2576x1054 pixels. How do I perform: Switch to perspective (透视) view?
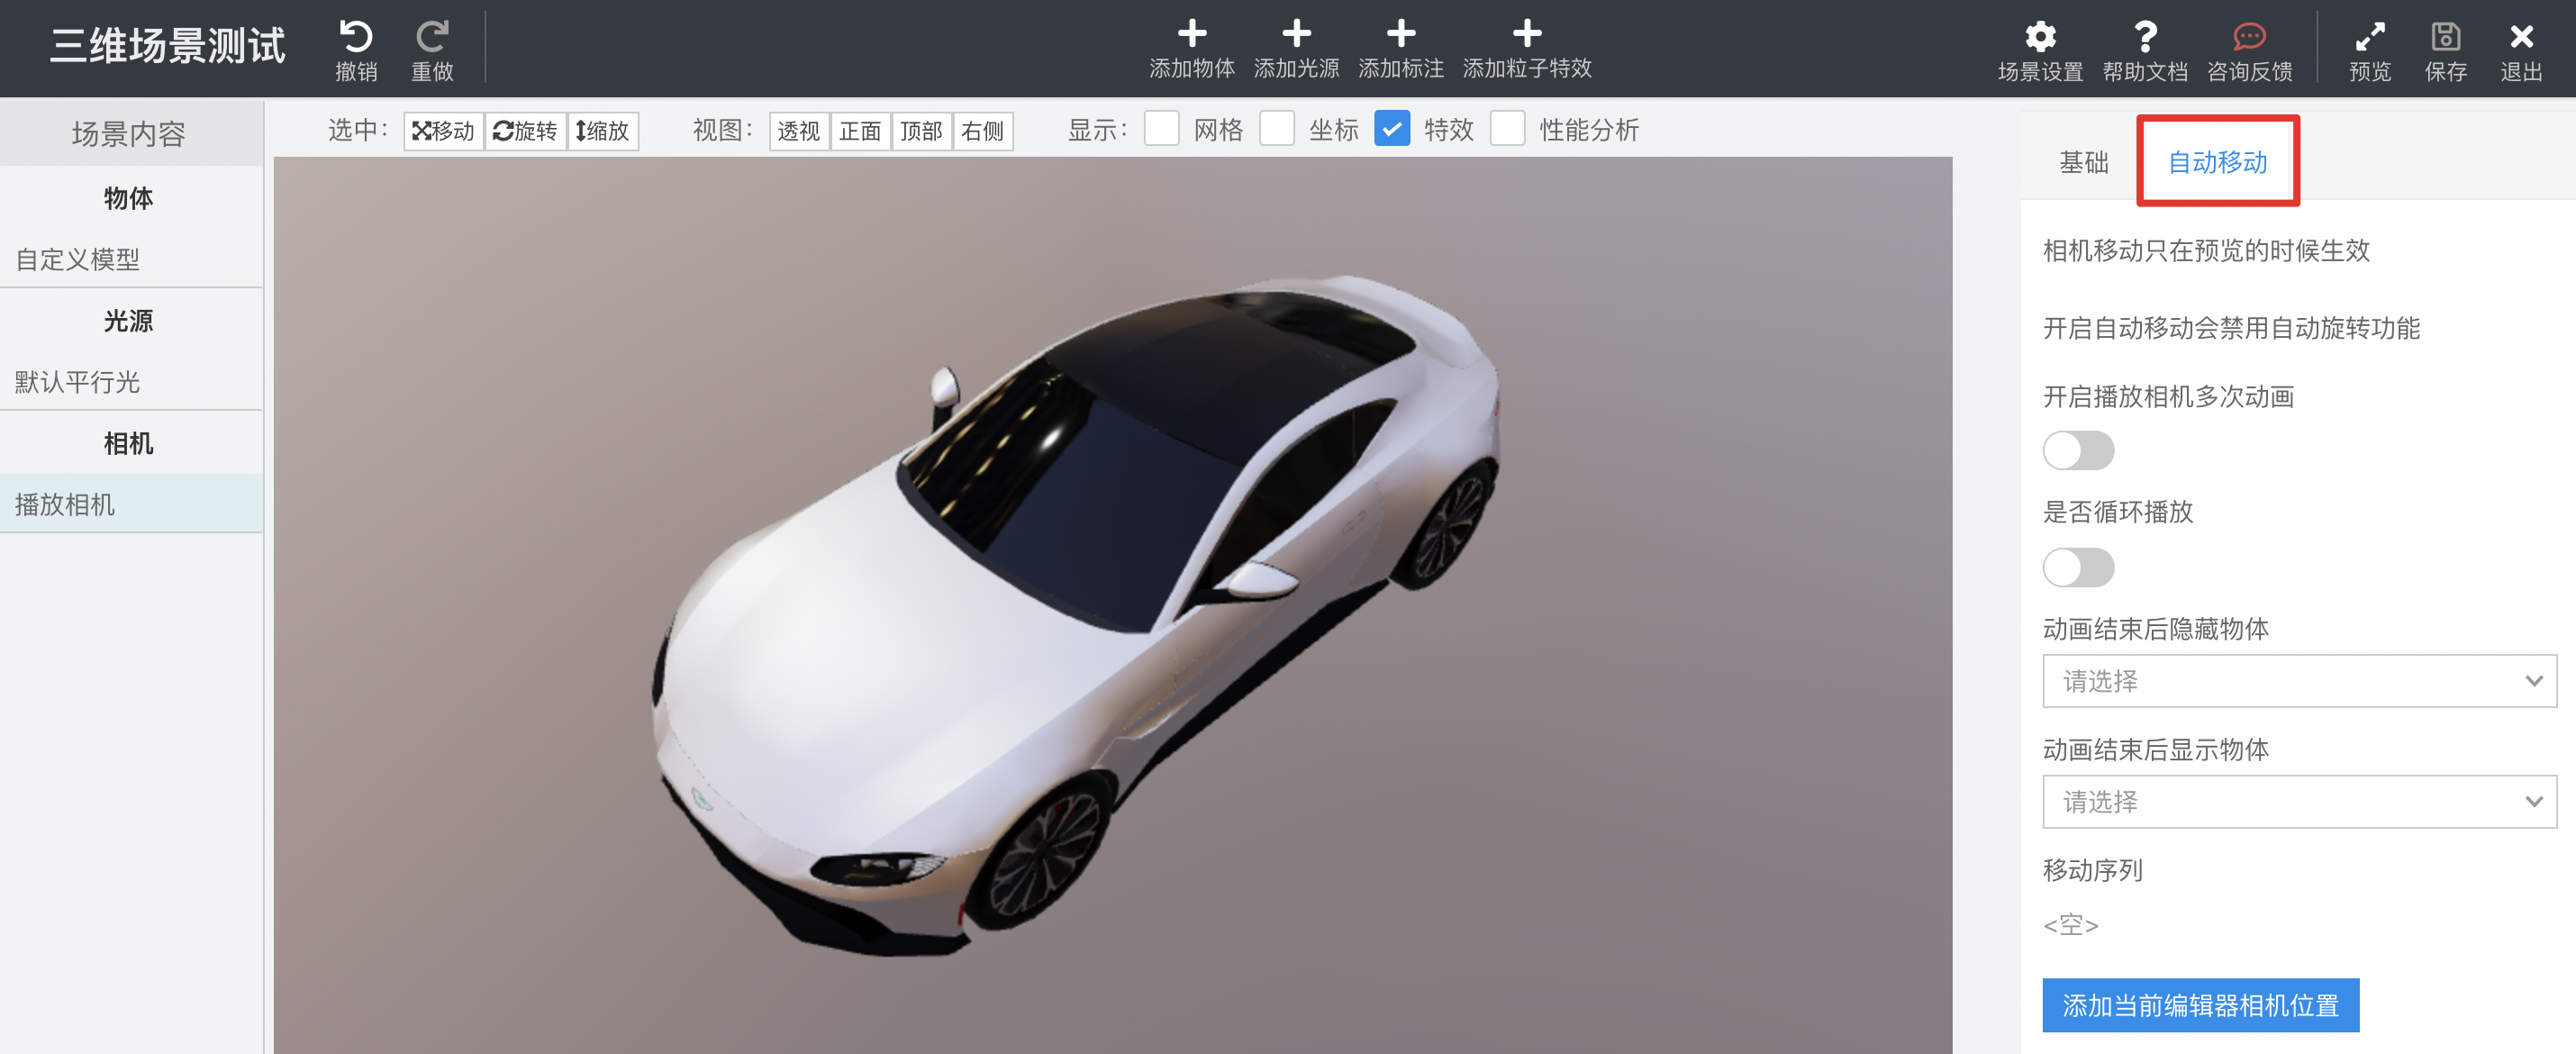coord(799,131)
